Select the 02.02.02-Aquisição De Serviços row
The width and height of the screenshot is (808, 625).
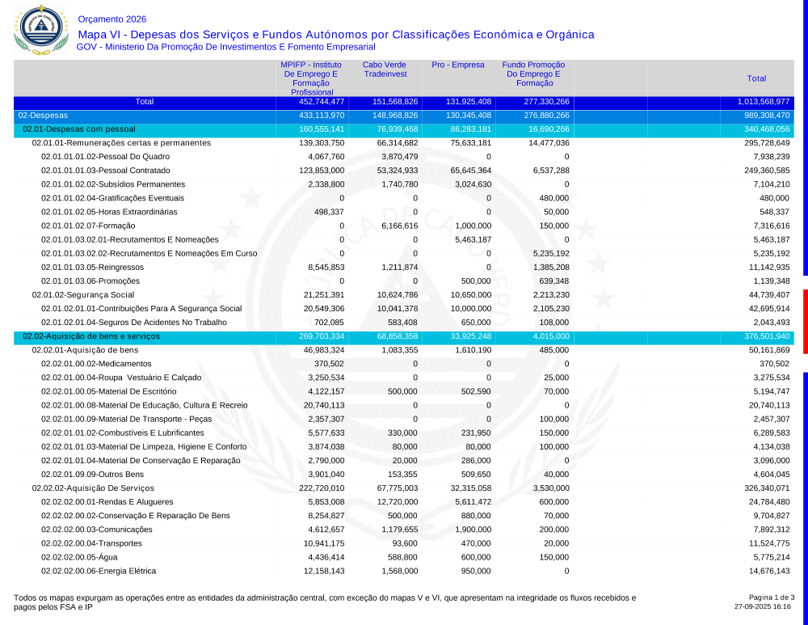click(91, 488)
